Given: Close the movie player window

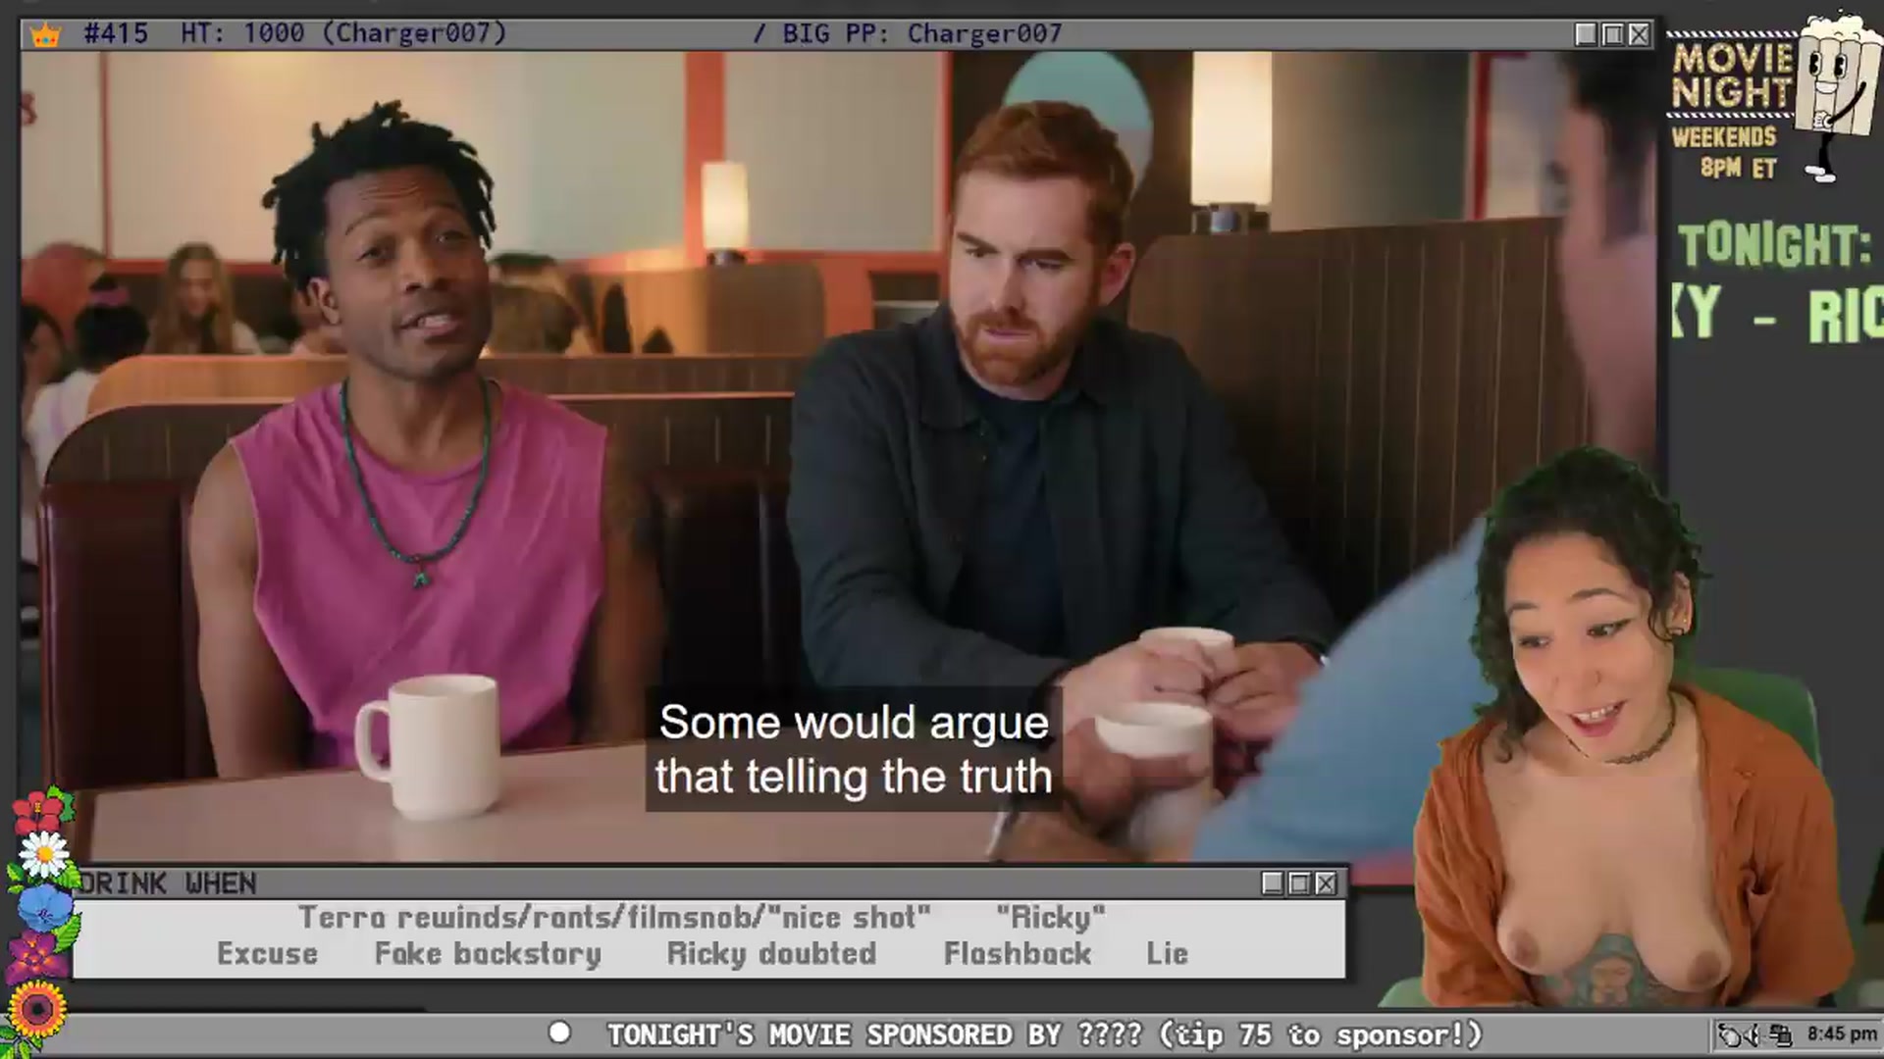Looking at the screenshot, I should pyautogui.click(x=1639, y=34).
